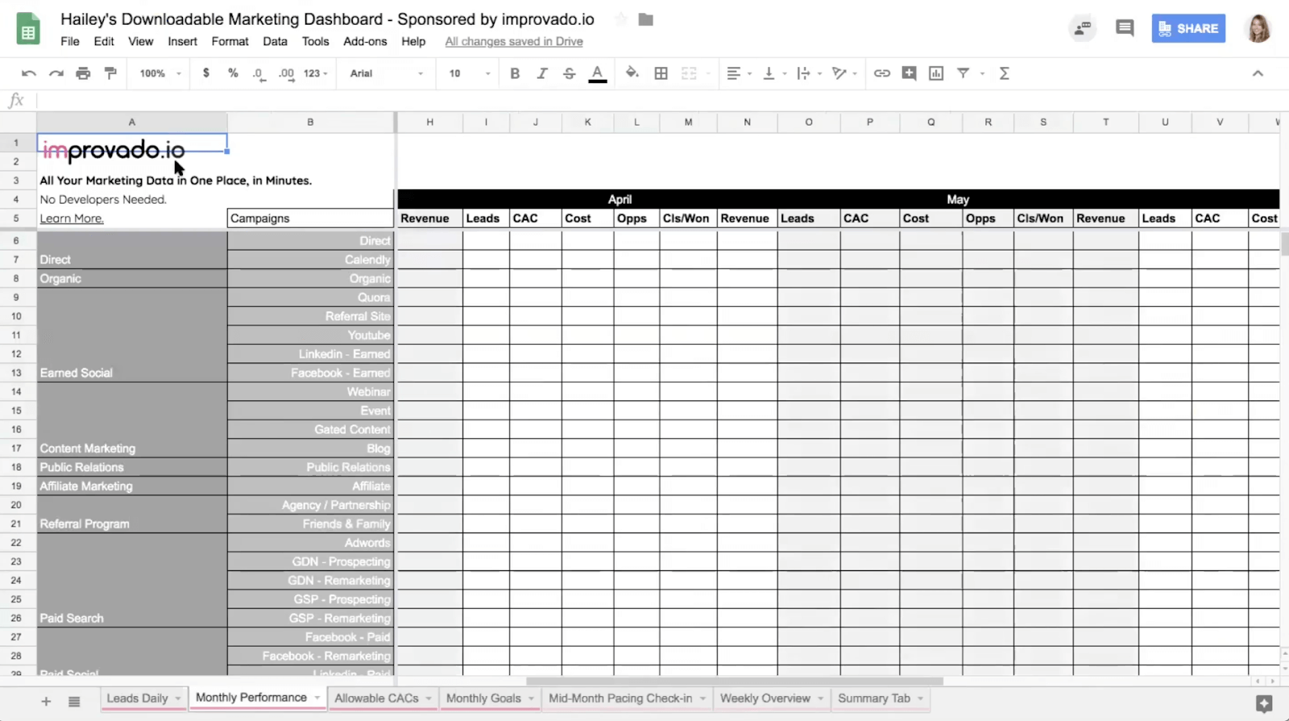Click the Move to folder icon

(645, 19)
